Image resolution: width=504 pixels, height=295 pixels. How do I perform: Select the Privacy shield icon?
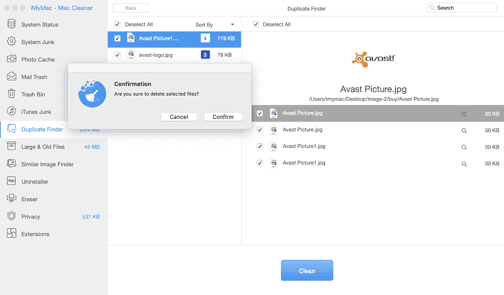[x=11, y=216]
